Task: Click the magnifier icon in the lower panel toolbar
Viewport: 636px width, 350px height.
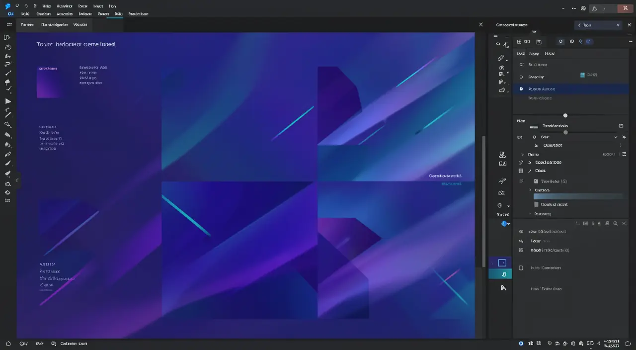Action: click(616, 224)
